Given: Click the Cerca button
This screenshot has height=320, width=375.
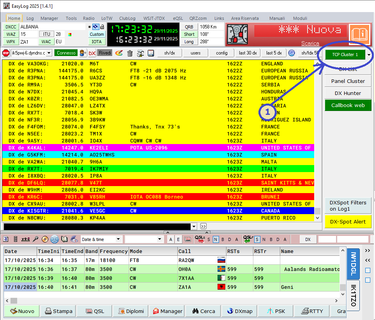Looking at the screenshot, I should click(x=204, y=311).
